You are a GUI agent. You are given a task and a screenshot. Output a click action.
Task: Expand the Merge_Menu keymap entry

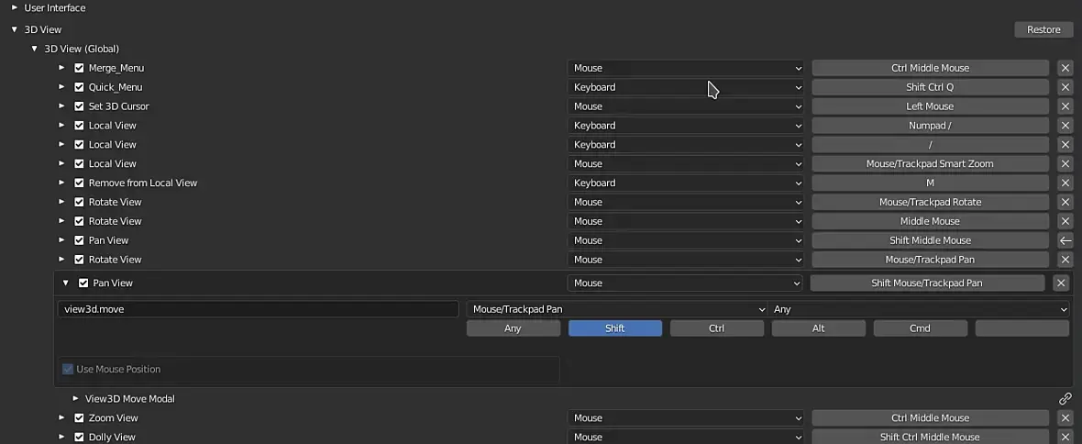pyautogui.click(x=61, y=68)
